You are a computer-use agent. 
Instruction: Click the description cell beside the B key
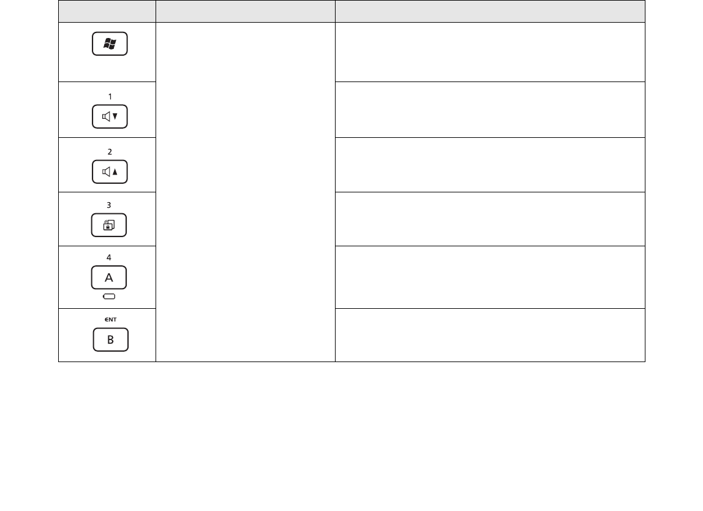click(x=490, y=335)
